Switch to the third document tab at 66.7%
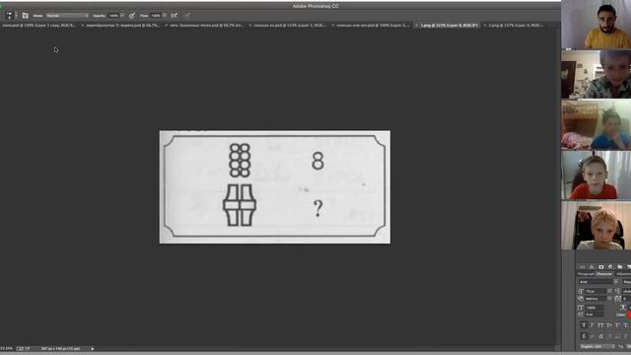 tap(206, 25)
